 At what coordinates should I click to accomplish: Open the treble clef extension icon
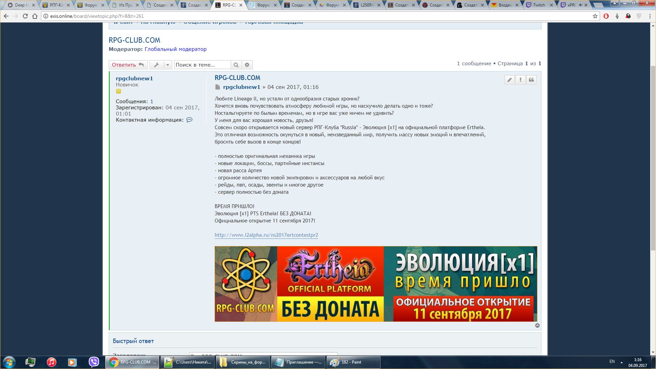click(x=617, y=16)
